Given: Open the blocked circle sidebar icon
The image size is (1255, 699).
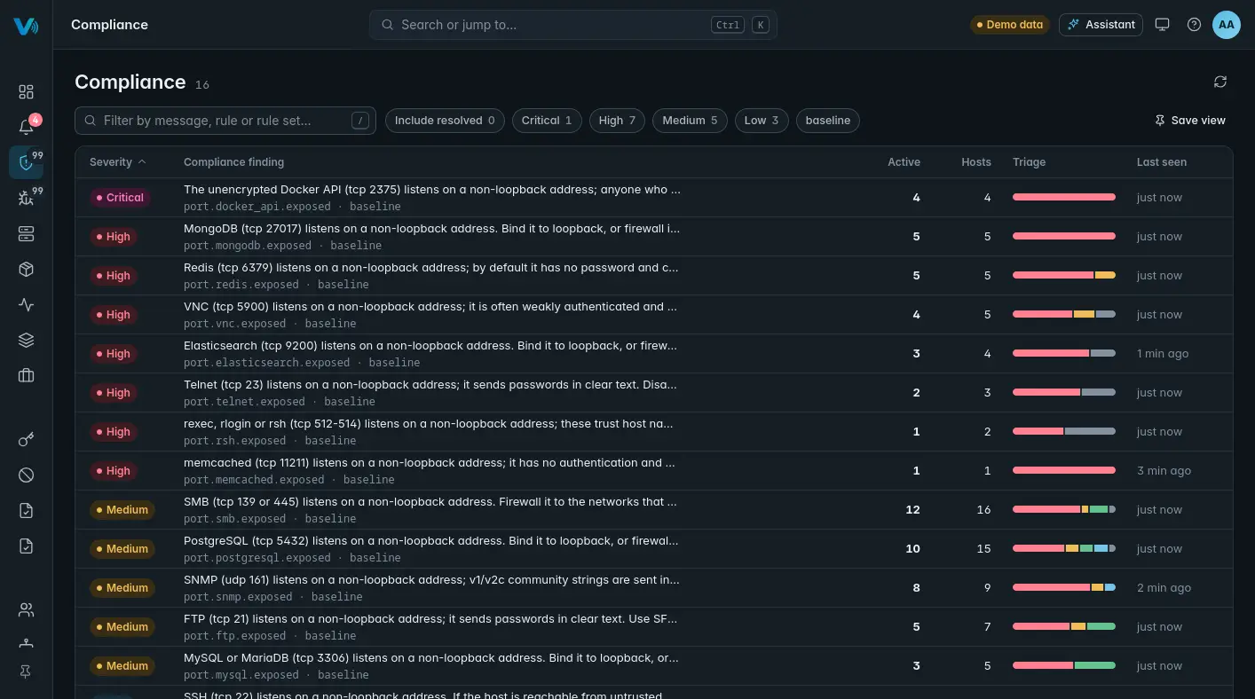Looking at the screenshot, I should (x=26, y=475).
